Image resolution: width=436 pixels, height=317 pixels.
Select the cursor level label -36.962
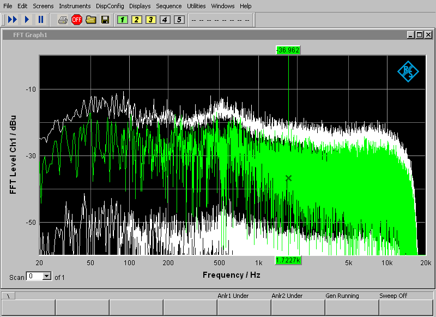[x=288, y=50]
